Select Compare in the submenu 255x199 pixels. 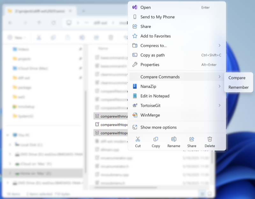click(x=238, y=78)
